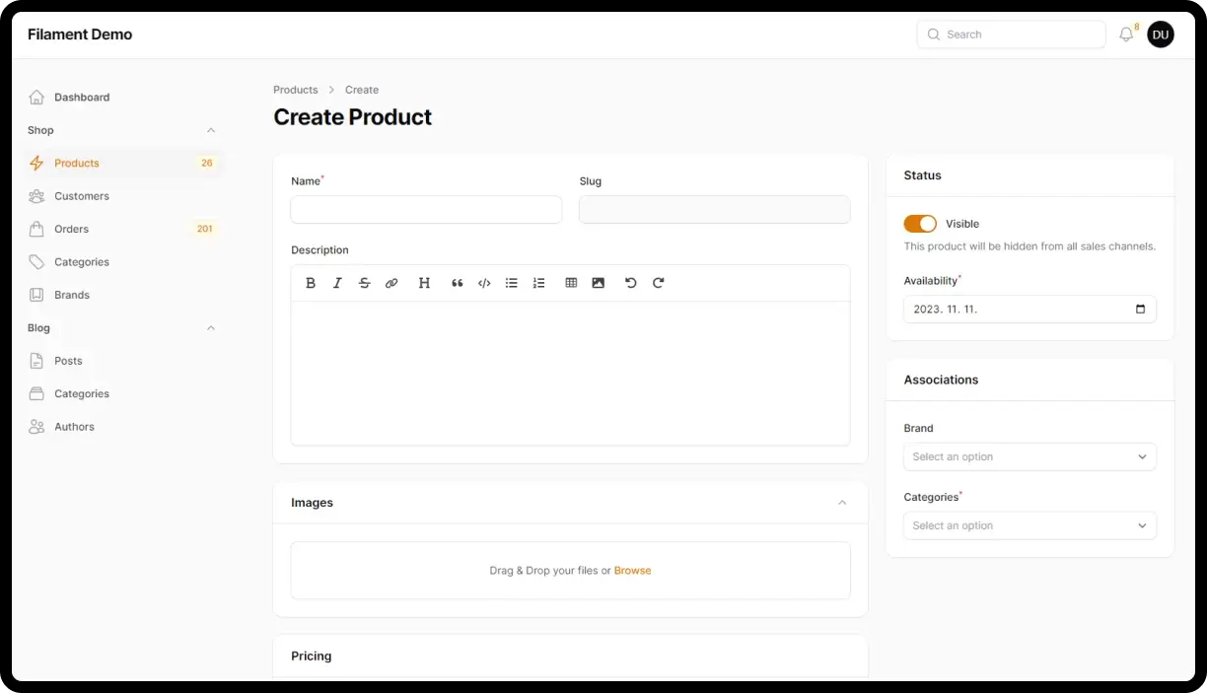Viewport: 1207px width, 693px height.
Task: Open the Brand dropdown
Action: (x=1029, y=456)
